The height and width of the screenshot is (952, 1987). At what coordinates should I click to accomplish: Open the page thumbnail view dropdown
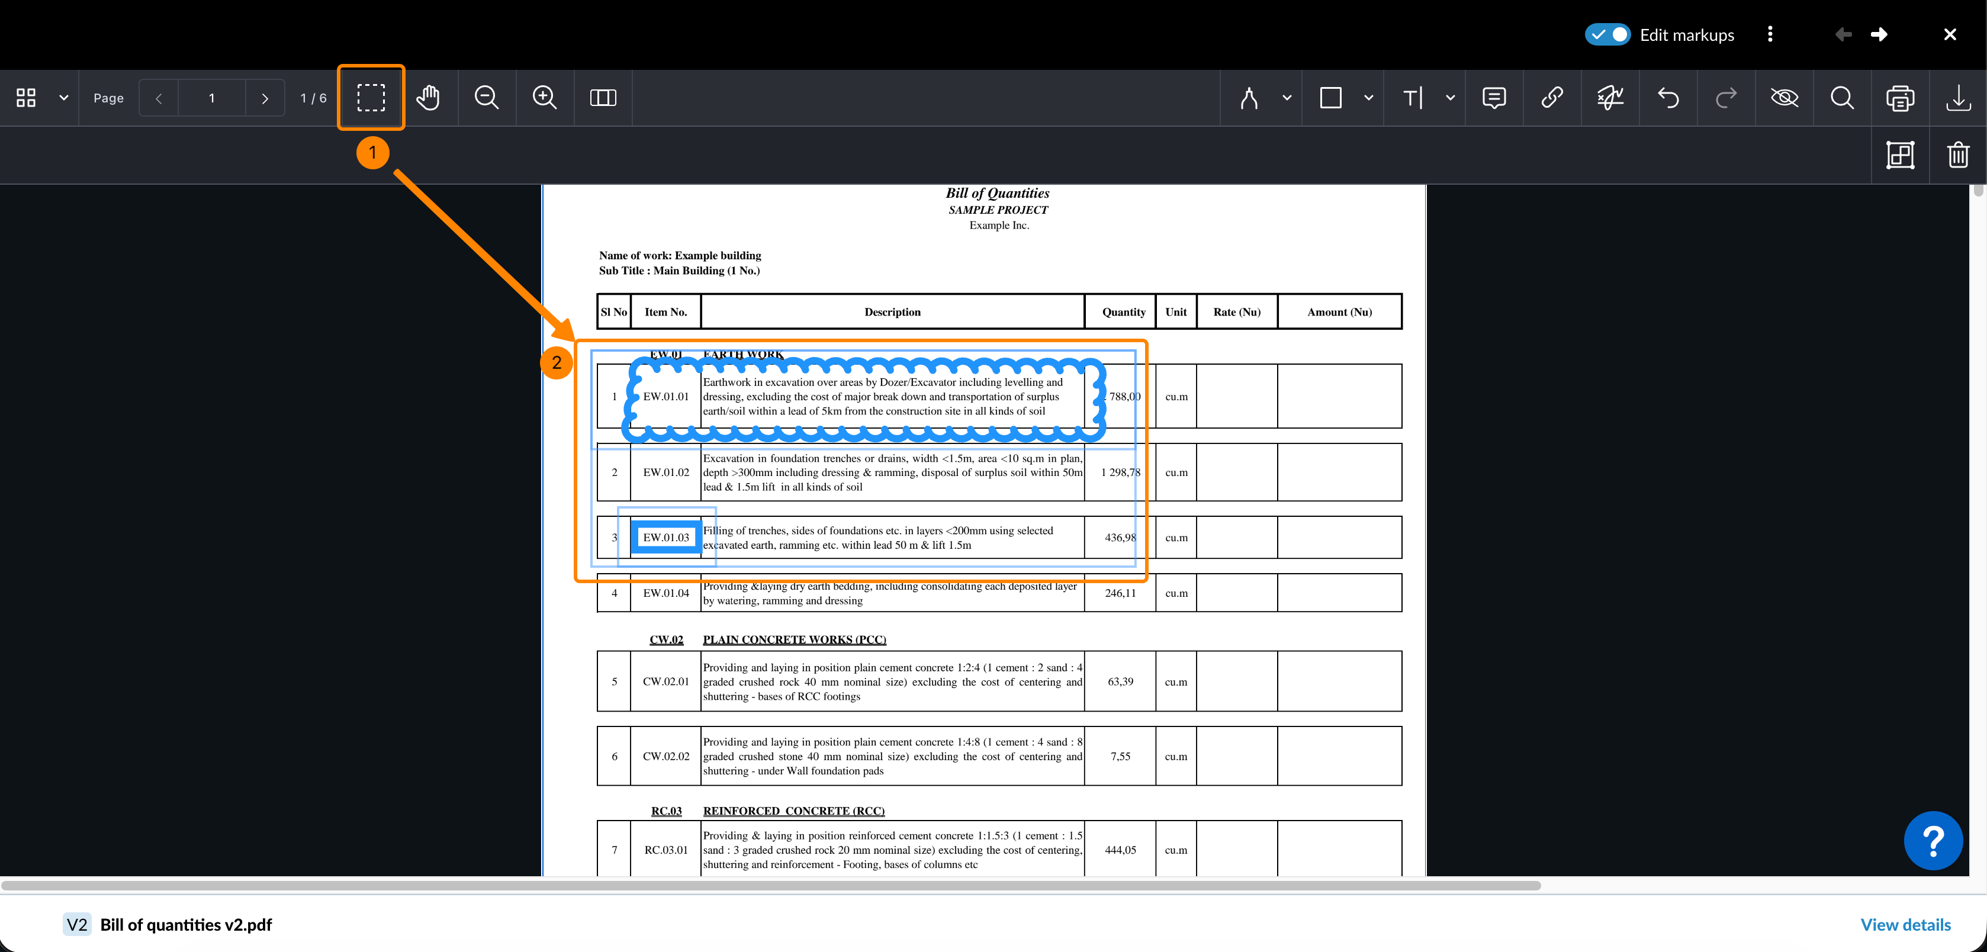pyautogui.click(x=64, y=97)
